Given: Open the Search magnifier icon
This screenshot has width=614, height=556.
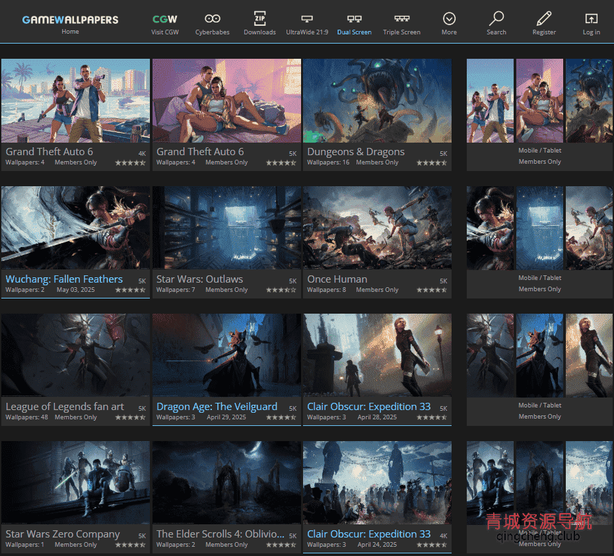Looking at the screenshot, I should point(496,18).
